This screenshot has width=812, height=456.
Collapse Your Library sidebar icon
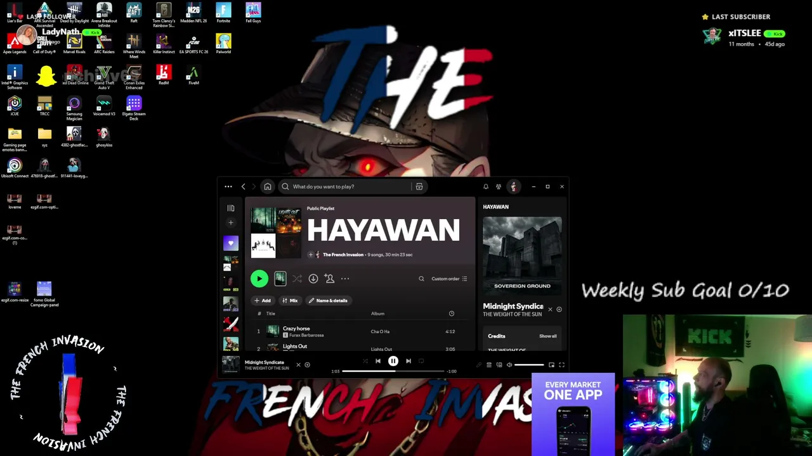231,208
